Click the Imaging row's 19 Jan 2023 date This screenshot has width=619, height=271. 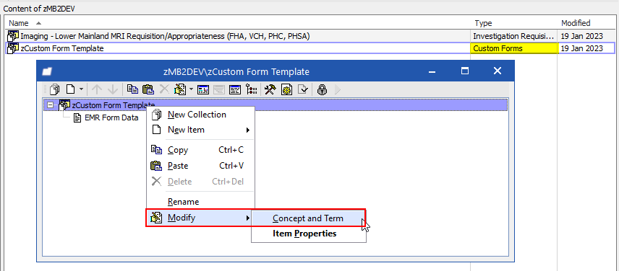(582, 36)
